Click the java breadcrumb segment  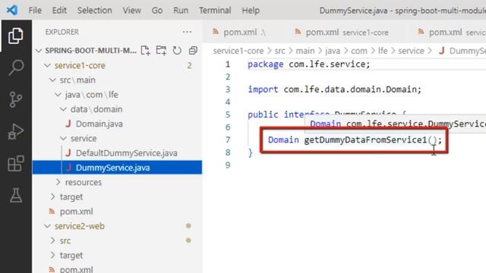(333, 51)
